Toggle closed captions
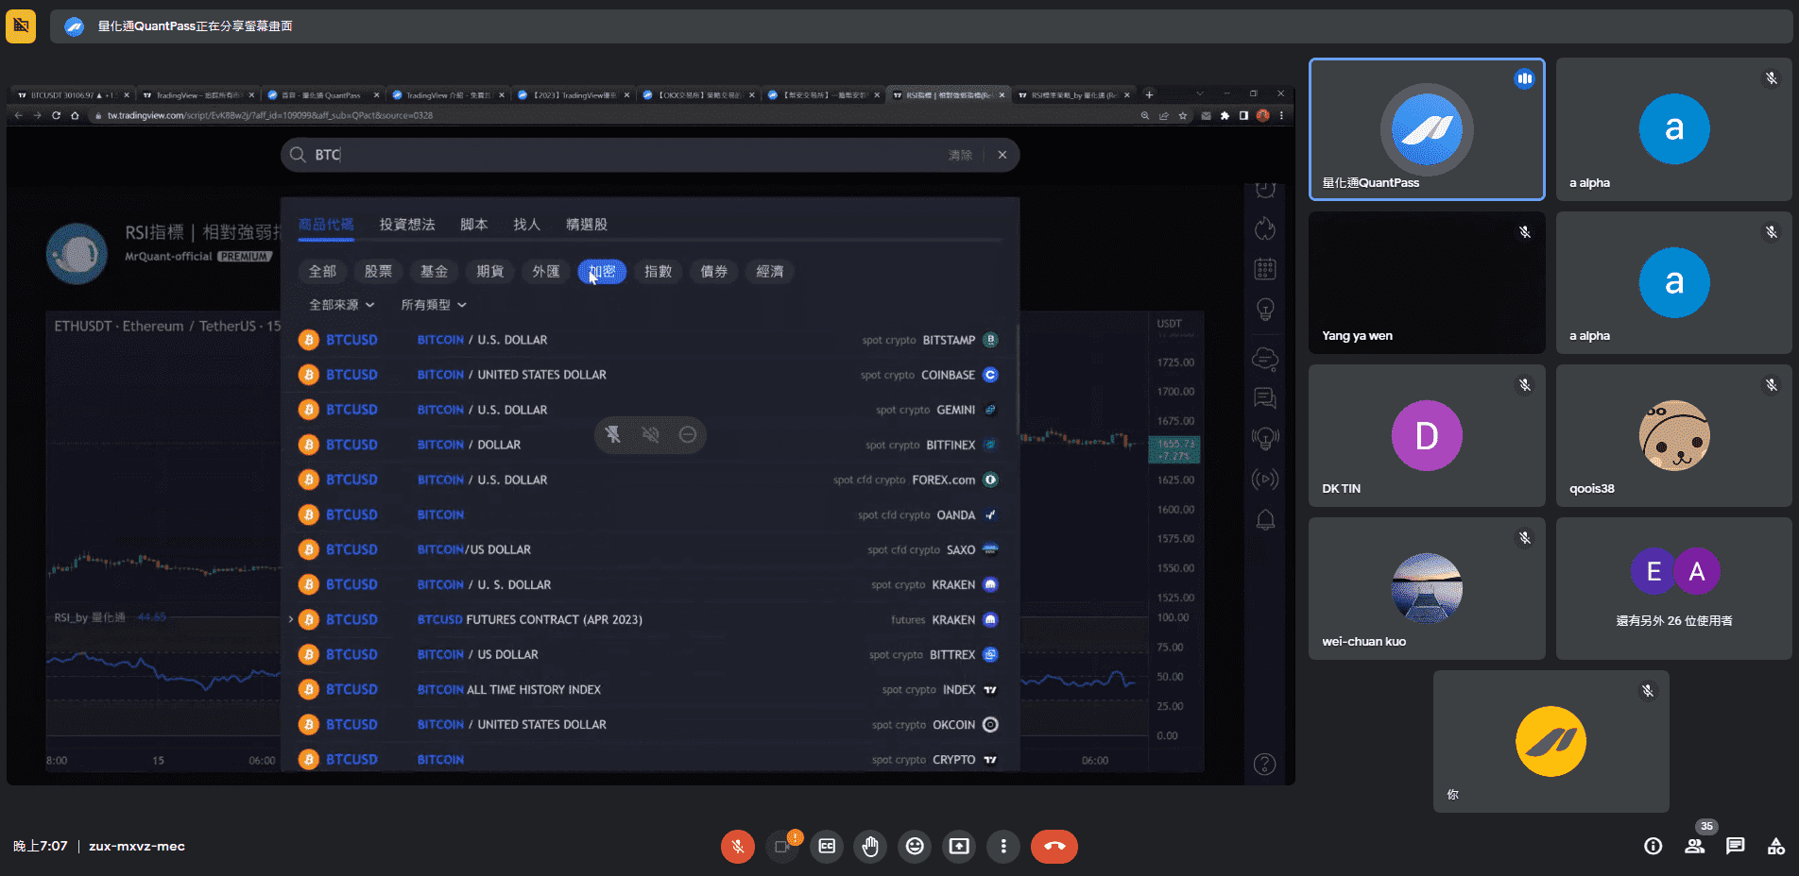The height and width of the screenshot is (876, 1799). [x=827, y=846]
